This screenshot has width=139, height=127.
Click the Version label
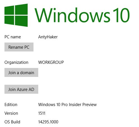pyautogui.click(x=11, y=113)
